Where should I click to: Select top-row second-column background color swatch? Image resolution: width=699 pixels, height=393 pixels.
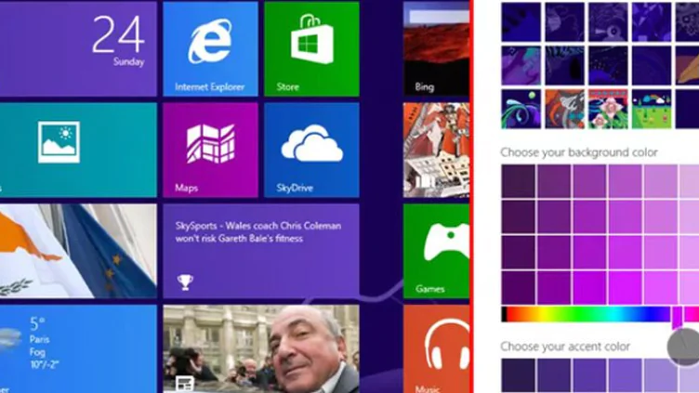(x=554, y=181)
